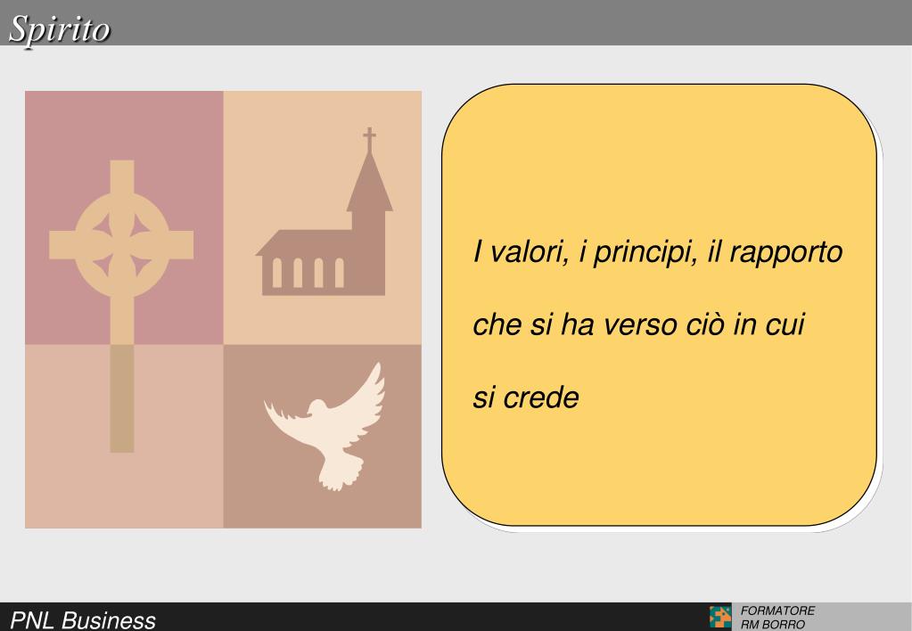Click the church building silhouette
This screenshot has height=631, width=912.
coord(324,212)
